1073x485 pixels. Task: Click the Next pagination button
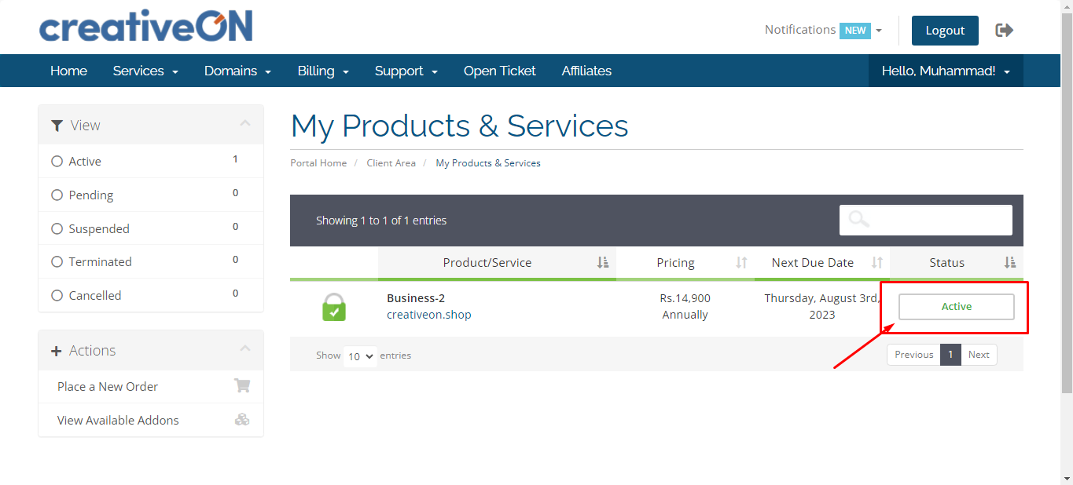pos(979,355)
